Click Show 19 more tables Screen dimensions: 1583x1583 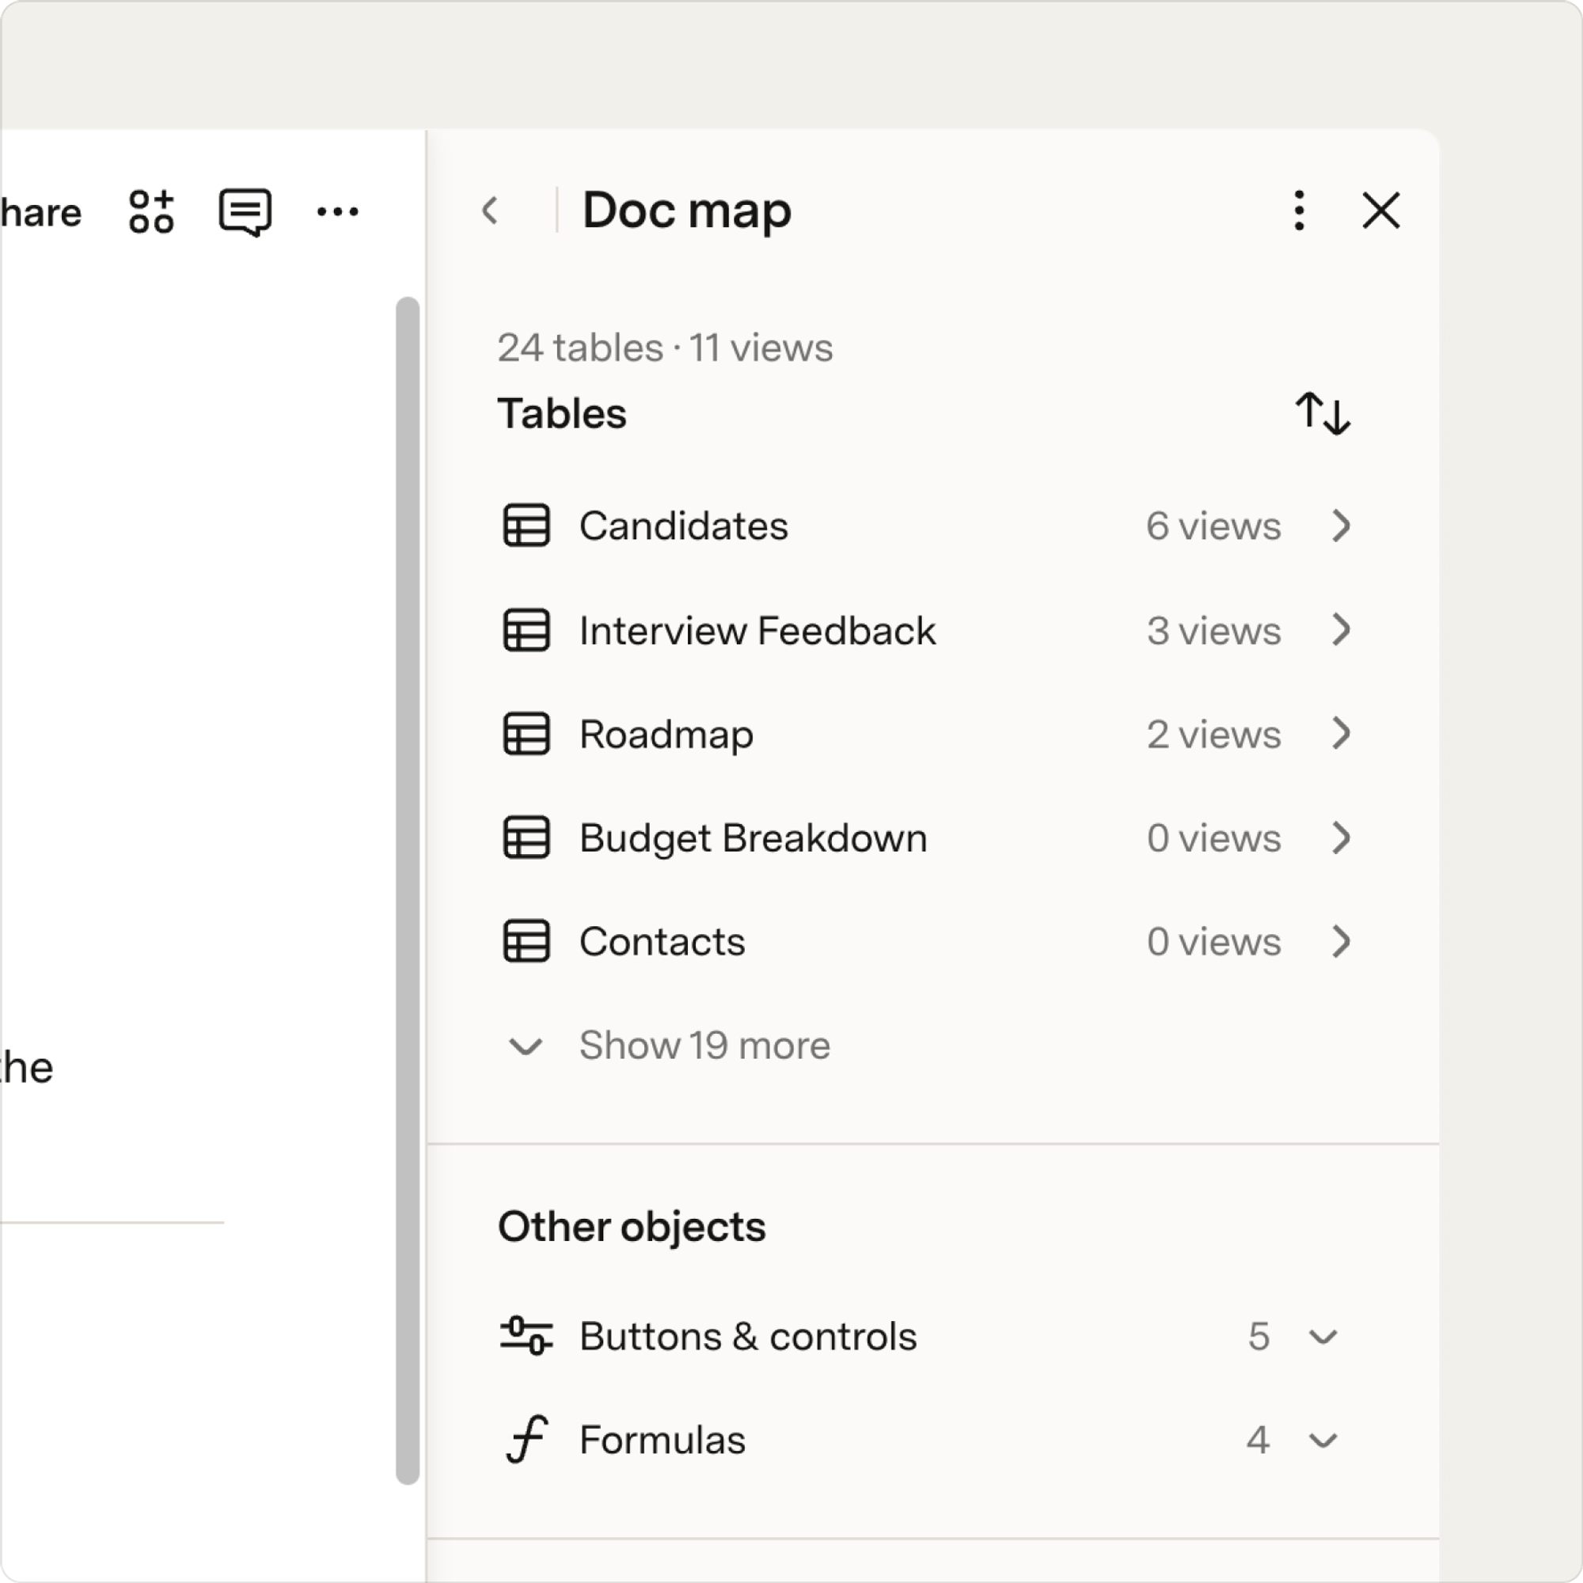(x=704, y=1046)
